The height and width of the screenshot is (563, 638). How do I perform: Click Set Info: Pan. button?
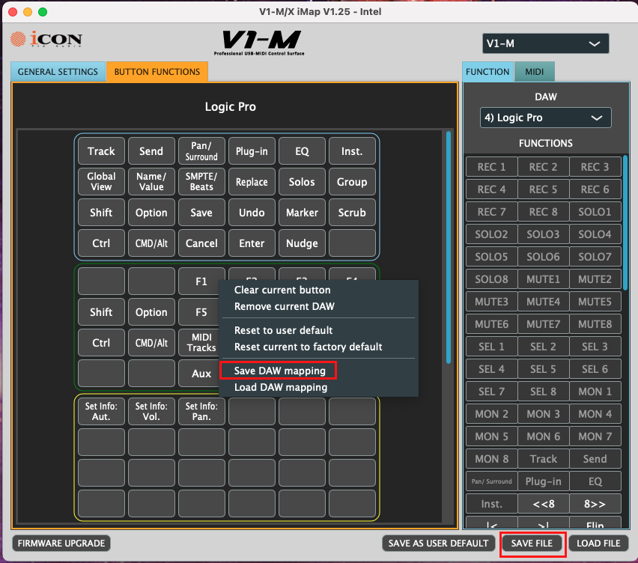tap(201, 411)
